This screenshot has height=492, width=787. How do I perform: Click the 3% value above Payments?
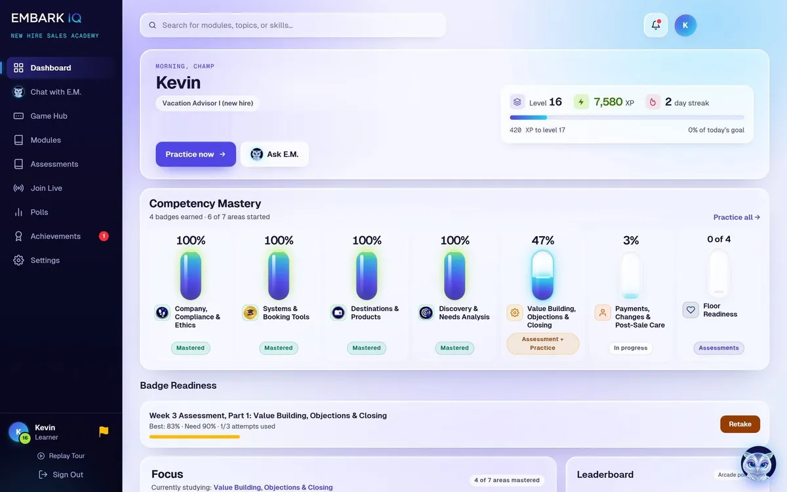coord(631,241)
